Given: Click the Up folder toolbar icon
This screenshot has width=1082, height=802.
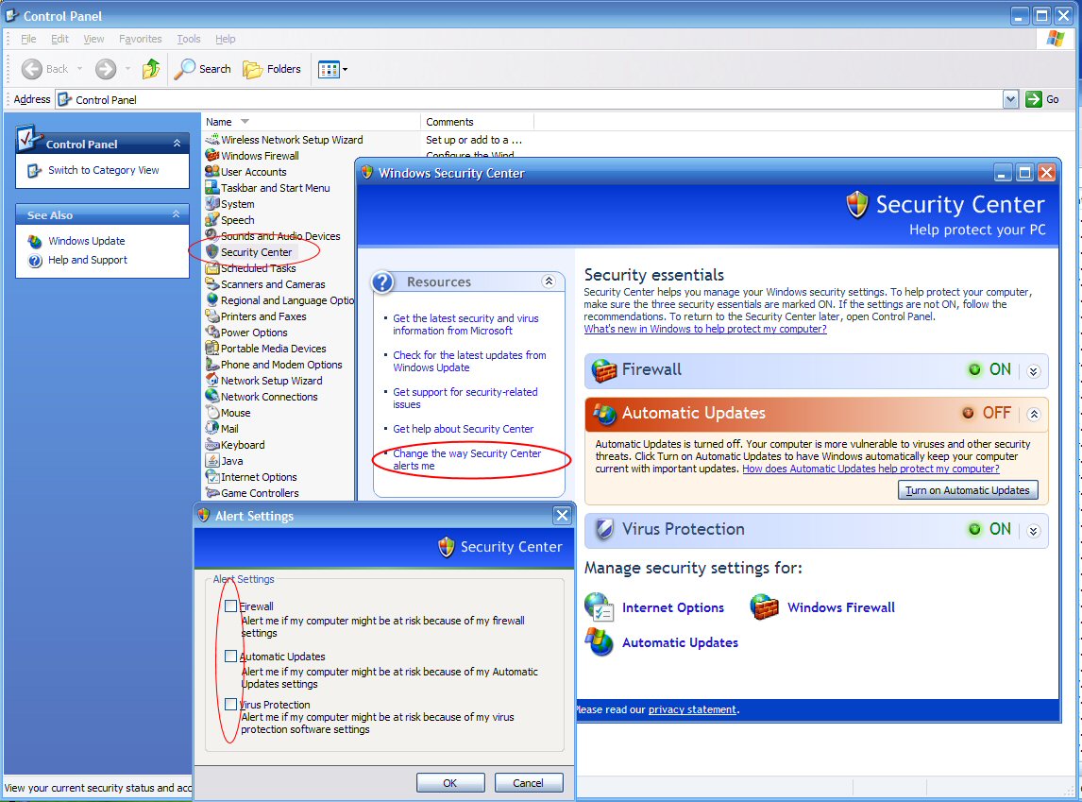Looking at the screenshot, I should pyautogui.click(x=151, y=68).
